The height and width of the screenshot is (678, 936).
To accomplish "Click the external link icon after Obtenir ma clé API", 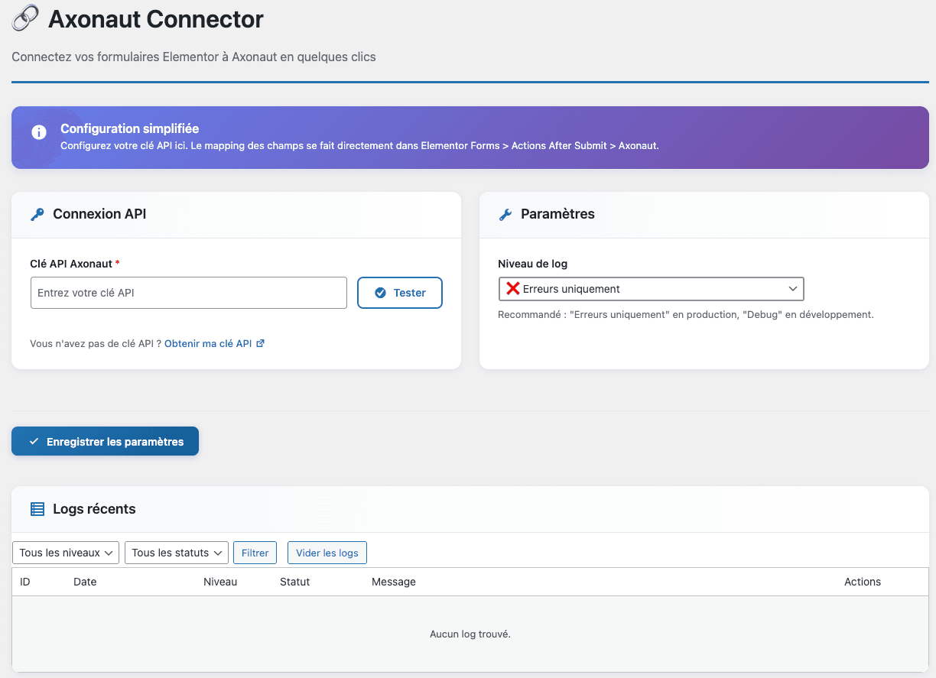I will point(261,342).
